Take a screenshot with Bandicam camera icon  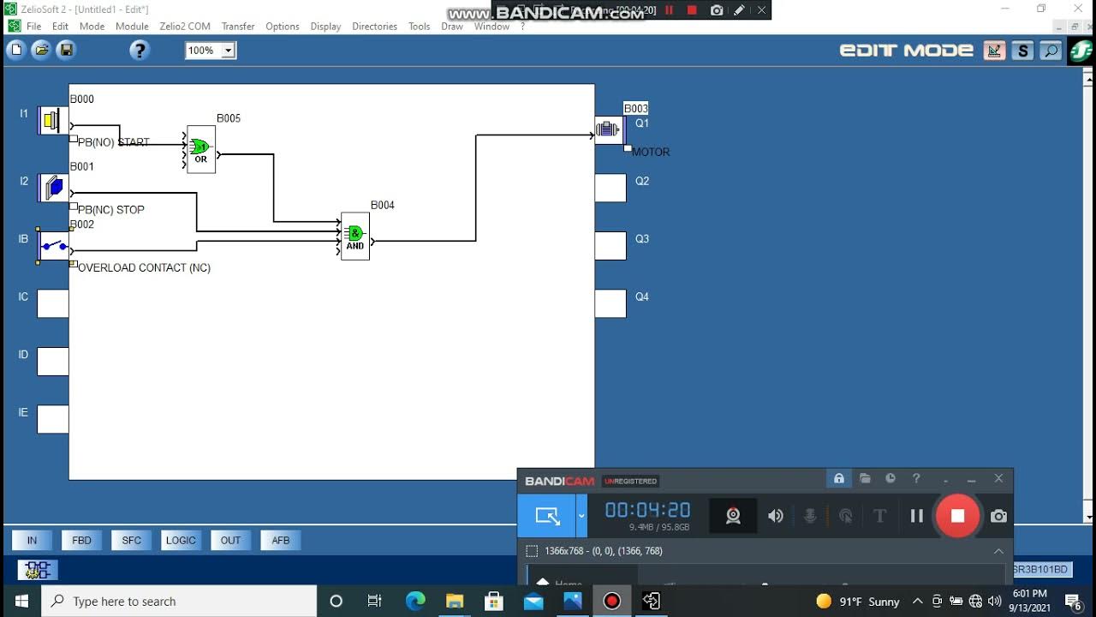tap(998, 516)
